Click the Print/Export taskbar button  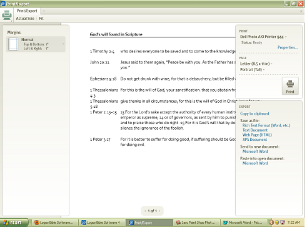(149, 223)
